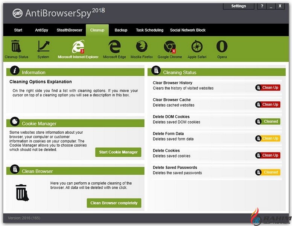Click Cleaned button for DOM Cookies

click(x=268, y=121)
